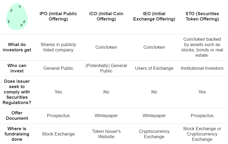Click the IEO (Initial Exchange Offering) header
Screen dimensions: 228x144
point(154,16)
